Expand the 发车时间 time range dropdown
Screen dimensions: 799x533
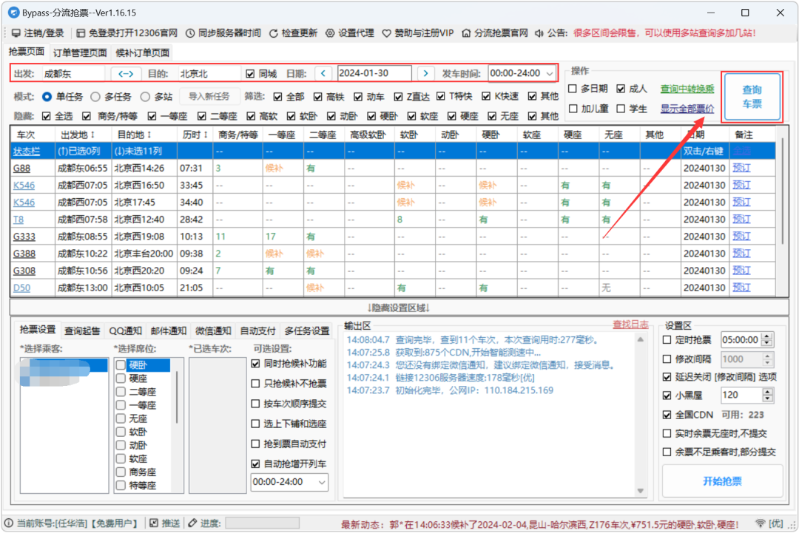(x=550, y=74)
